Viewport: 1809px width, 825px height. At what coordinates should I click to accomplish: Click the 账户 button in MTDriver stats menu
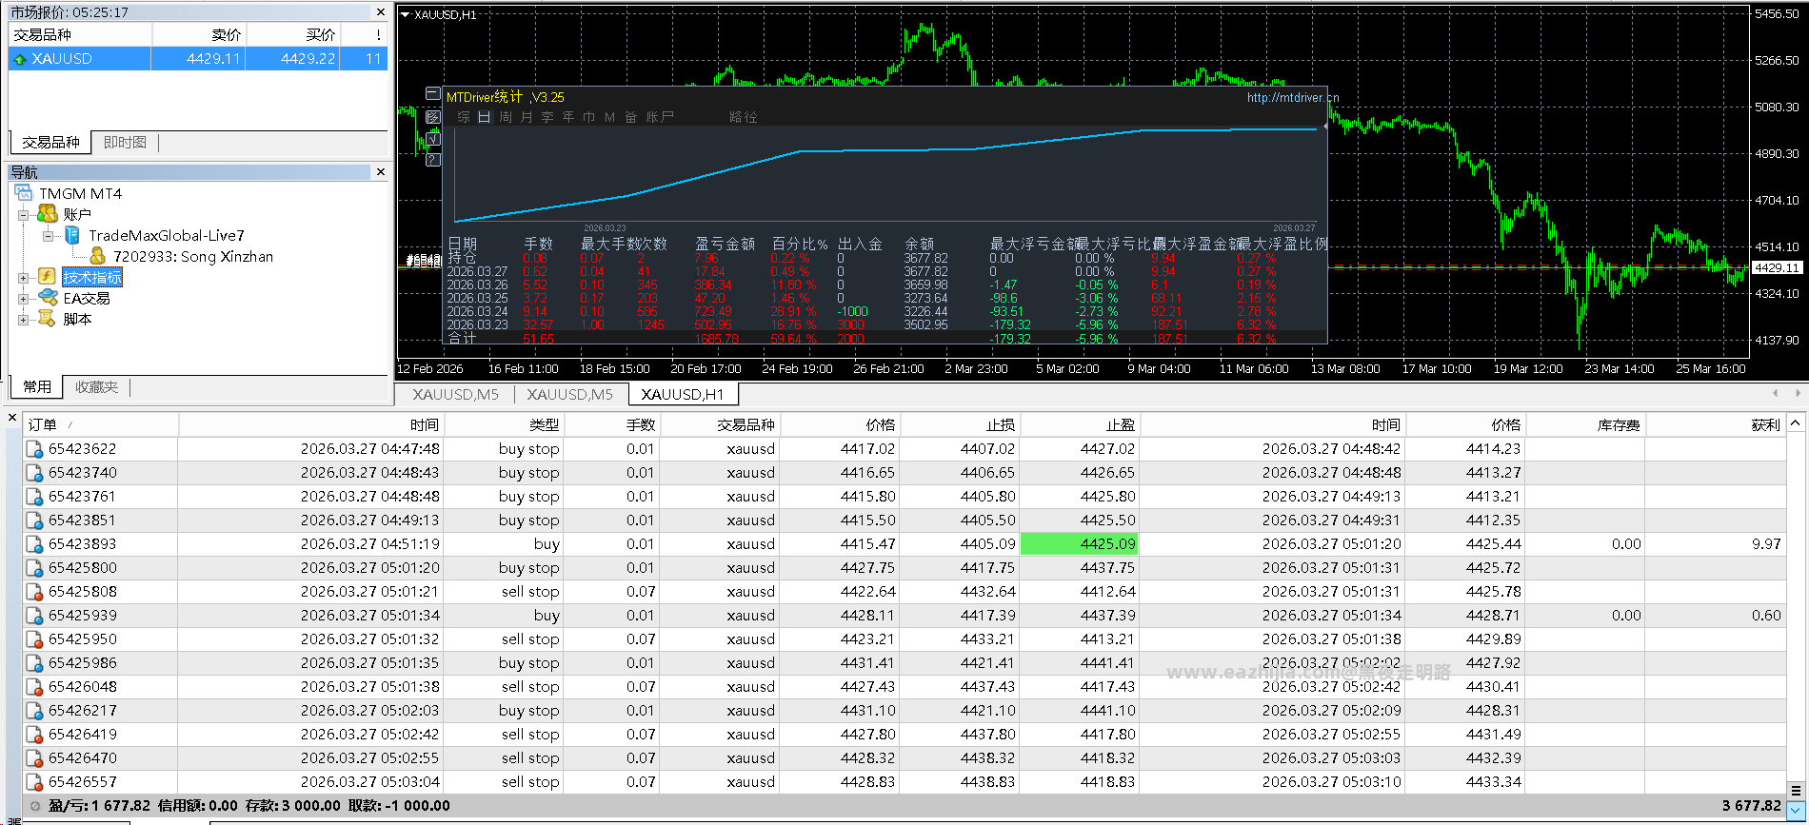660,117
